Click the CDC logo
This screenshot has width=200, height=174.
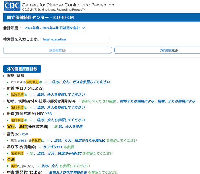point(12,6)
